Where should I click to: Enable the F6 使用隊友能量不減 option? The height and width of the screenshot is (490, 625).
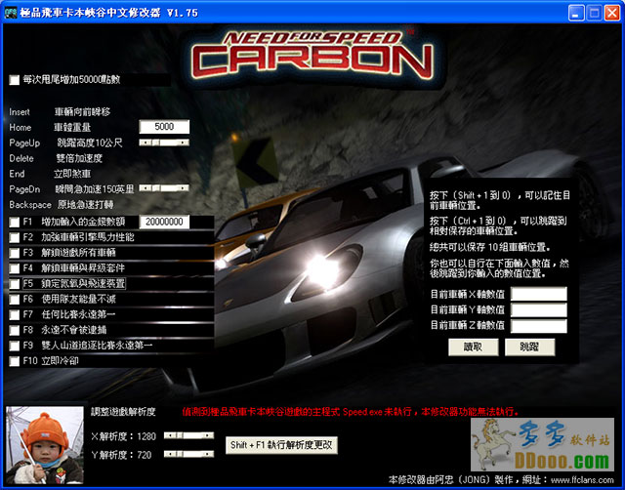click(15, 300)
